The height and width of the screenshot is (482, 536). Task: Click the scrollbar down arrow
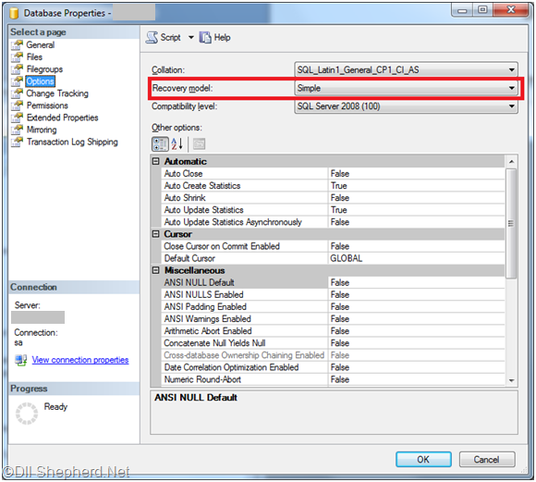(x=511, y=380)
